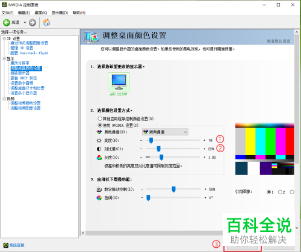Increase brightness with the plus sign
The height and width of the screenshot is (252, 301).
pyautogui.click(x=204, y=140)
